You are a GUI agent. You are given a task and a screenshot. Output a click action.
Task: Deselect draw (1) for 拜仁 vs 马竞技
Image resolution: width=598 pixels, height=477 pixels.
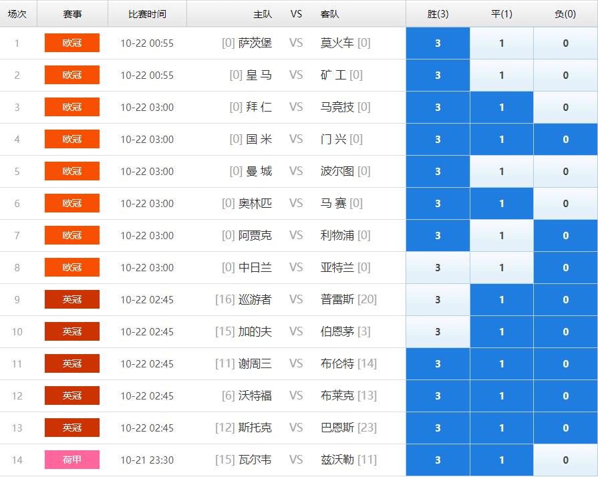point(502,107)
